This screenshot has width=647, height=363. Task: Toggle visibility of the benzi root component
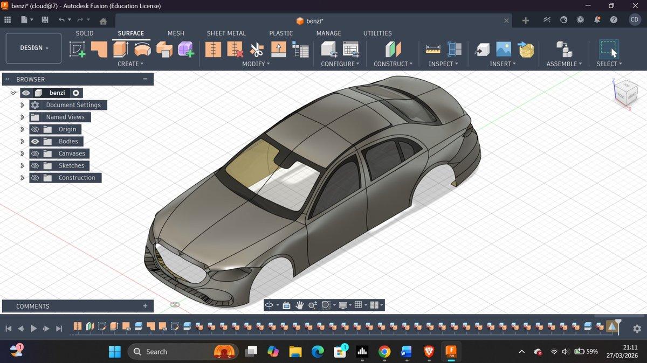point(26,93)
